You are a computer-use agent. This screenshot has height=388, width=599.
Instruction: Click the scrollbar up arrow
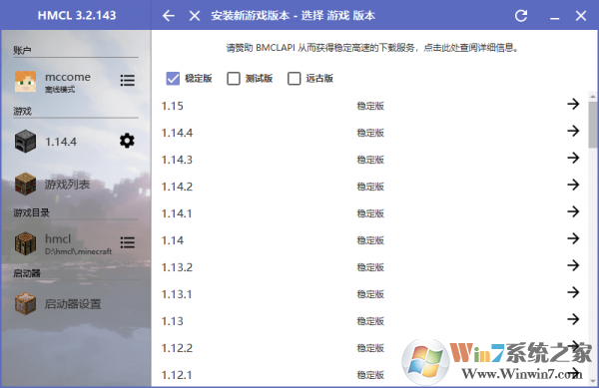(x=592, y=96)
